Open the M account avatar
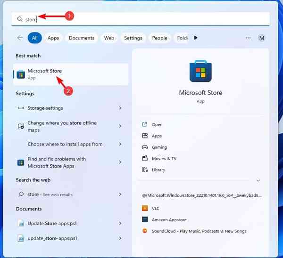Screen dimensions: 283x258 (261, 38)
